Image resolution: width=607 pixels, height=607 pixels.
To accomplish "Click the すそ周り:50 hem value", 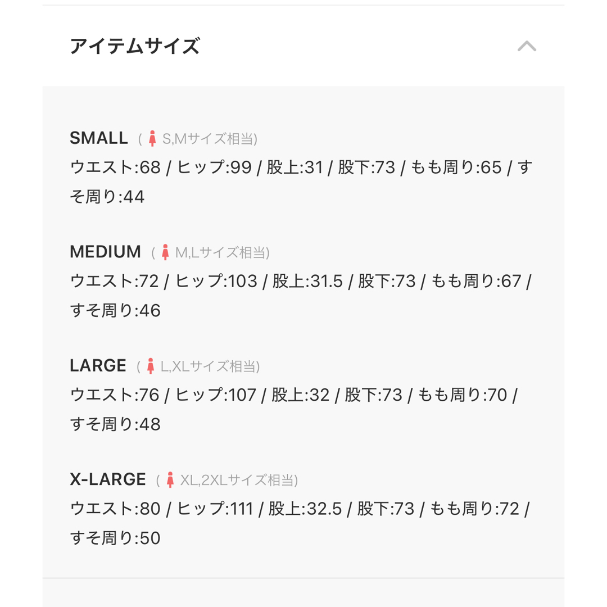I will (x=115, y=538).
